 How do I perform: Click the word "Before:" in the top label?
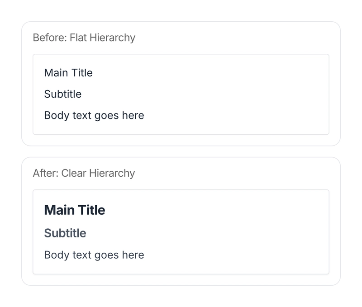[50, 38]
